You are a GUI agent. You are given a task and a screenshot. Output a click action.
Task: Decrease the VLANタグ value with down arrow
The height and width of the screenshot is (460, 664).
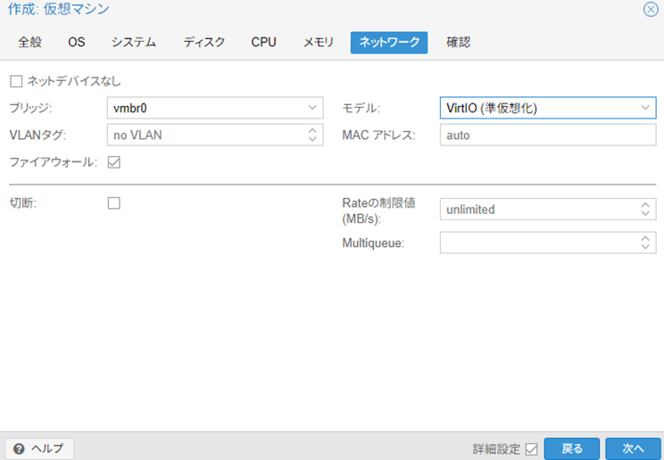[312, 139]
